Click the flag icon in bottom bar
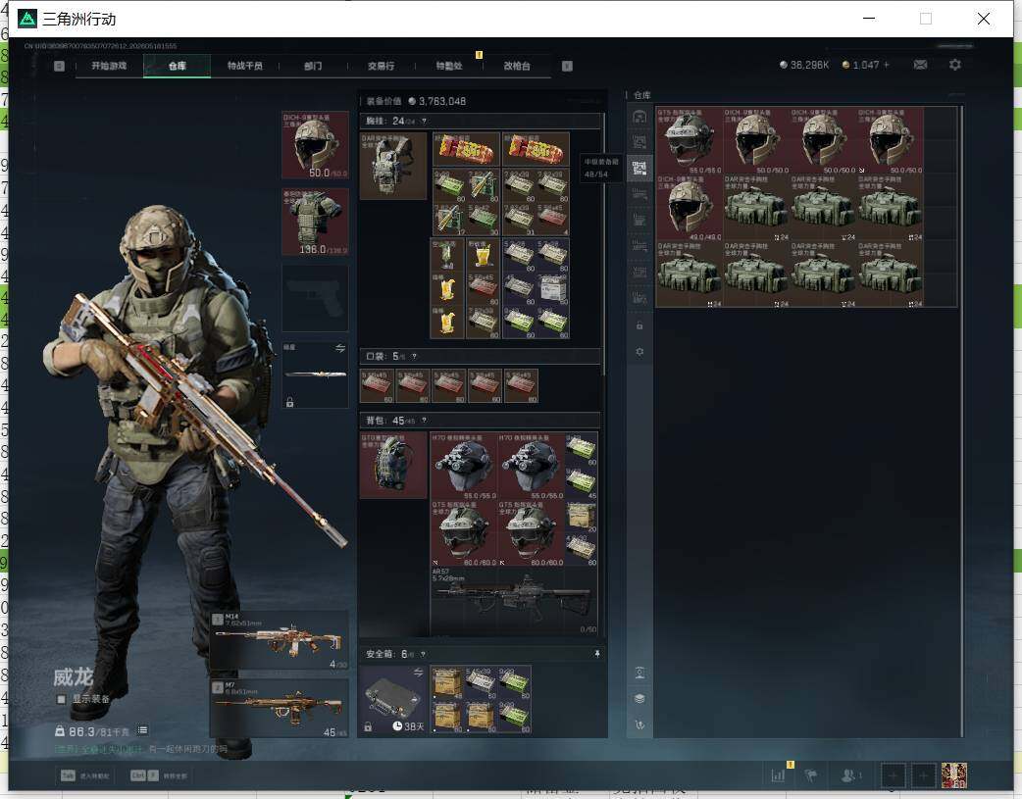The image size is (1022, 799). pyautogui.click(x=811, y=775)
